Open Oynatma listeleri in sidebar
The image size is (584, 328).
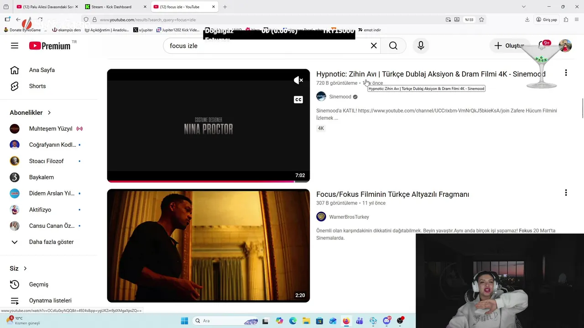(x=49, y=301)
